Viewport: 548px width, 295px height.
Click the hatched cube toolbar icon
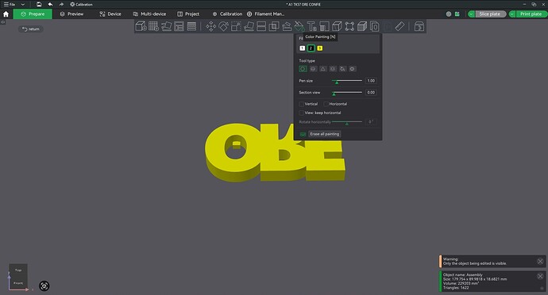pyautogui.click(x=362, y=26)
